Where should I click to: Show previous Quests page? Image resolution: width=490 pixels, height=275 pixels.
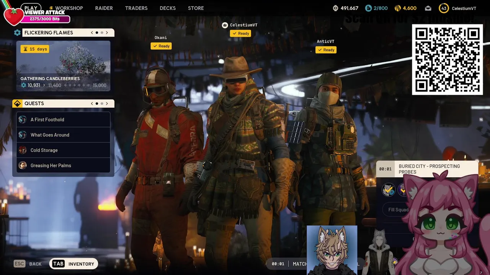coord(92,104)
